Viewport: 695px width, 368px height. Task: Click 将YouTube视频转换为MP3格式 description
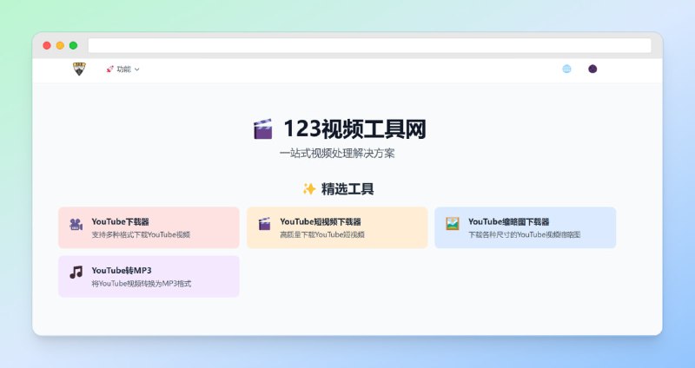point(142,284)
